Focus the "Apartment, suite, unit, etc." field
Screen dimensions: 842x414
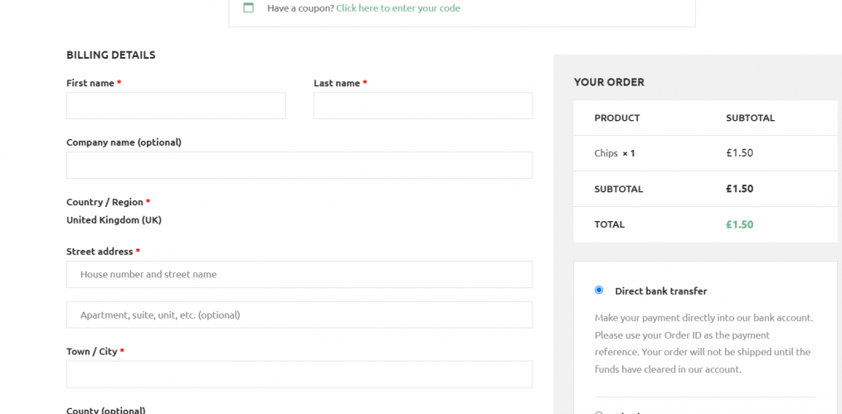pyautogui.click(x=299, y=315)
